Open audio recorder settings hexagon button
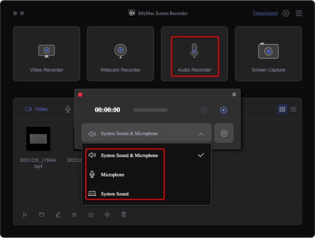 (x=224, y=133)
